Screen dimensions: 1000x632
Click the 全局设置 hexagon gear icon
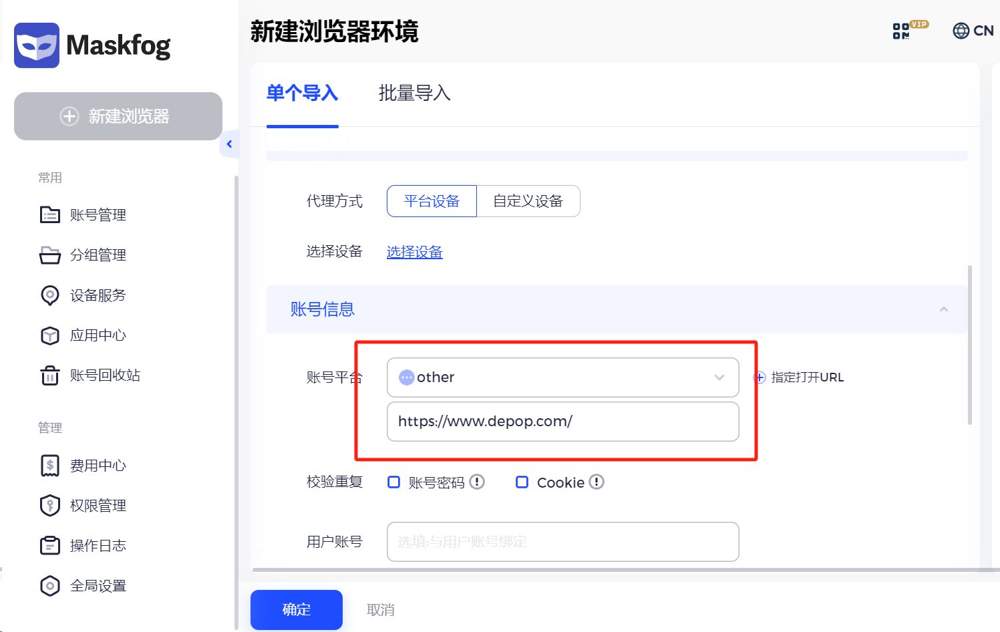(50, 586)
